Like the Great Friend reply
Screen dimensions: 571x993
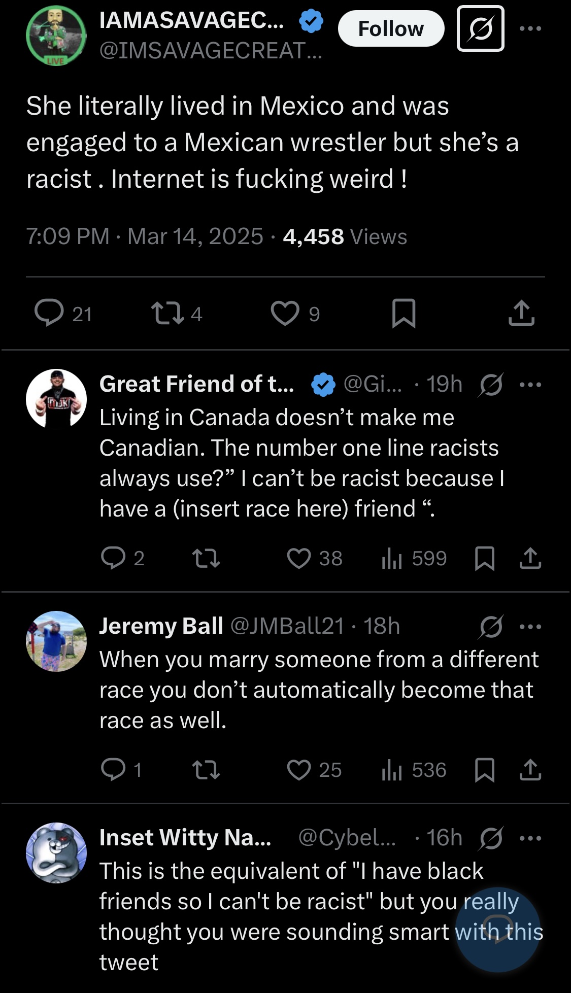pyautogui.click(x=299, y=558)
